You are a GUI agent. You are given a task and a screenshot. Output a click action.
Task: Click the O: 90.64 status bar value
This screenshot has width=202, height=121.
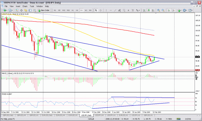pos(125,119)
